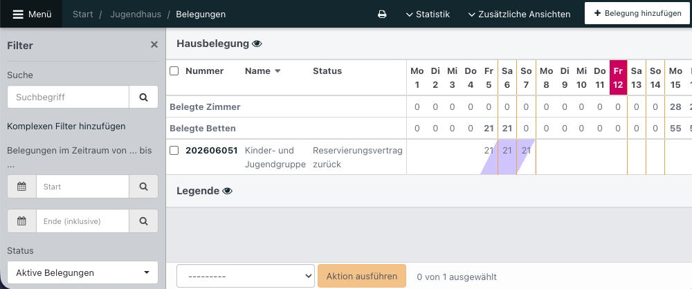Click the magnifier next to Start date
692x289 pixels.
coord(143,187)
